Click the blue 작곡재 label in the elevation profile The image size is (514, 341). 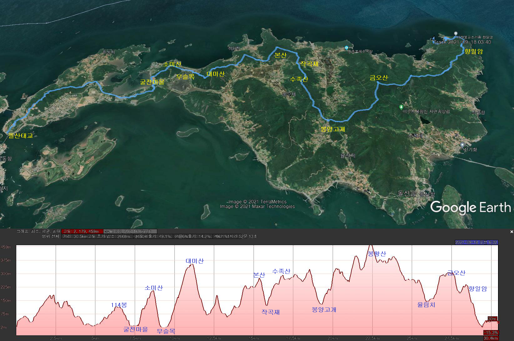click(x=270, y=312)
